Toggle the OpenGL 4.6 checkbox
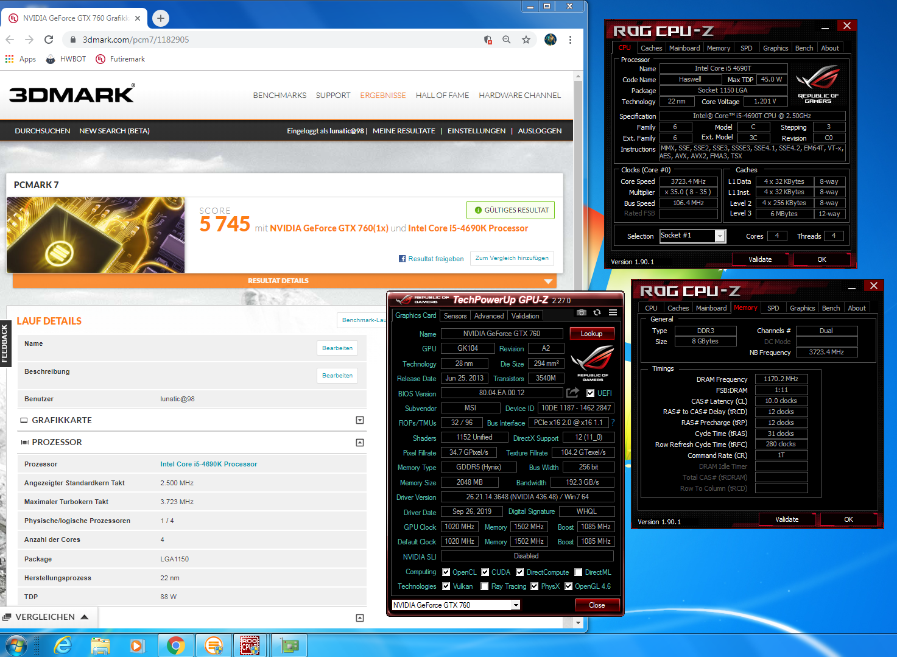This screenshot has height=657, width=897. [x=569, y=586]
